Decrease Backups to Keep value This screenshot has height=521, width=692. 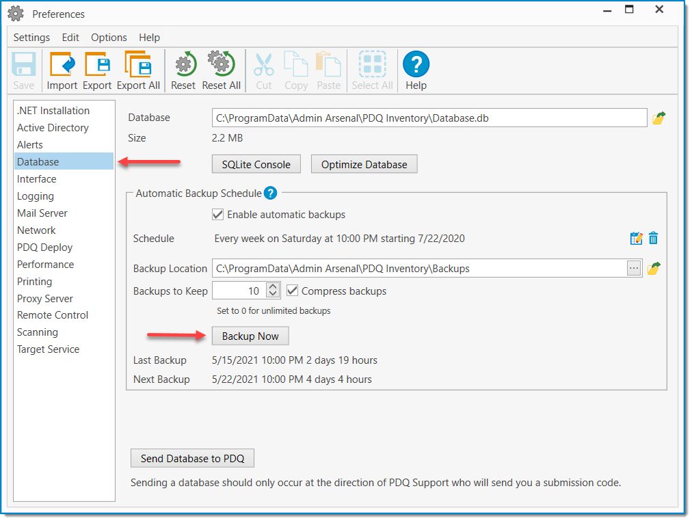[273, 293]
